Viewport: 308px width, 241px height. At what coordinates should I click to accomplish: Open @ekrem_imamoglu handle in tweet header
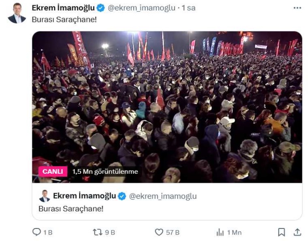point(141,8)
